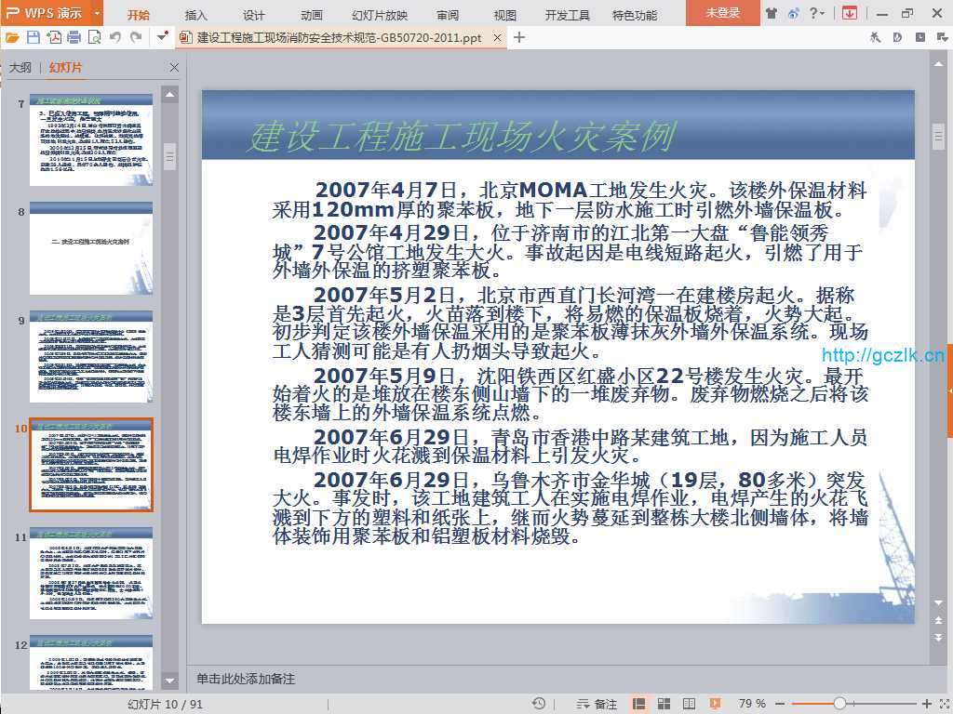Viewport: 953px width, 714px height.
Task: Click the zoom slider handle
Action: coord(839,704)
